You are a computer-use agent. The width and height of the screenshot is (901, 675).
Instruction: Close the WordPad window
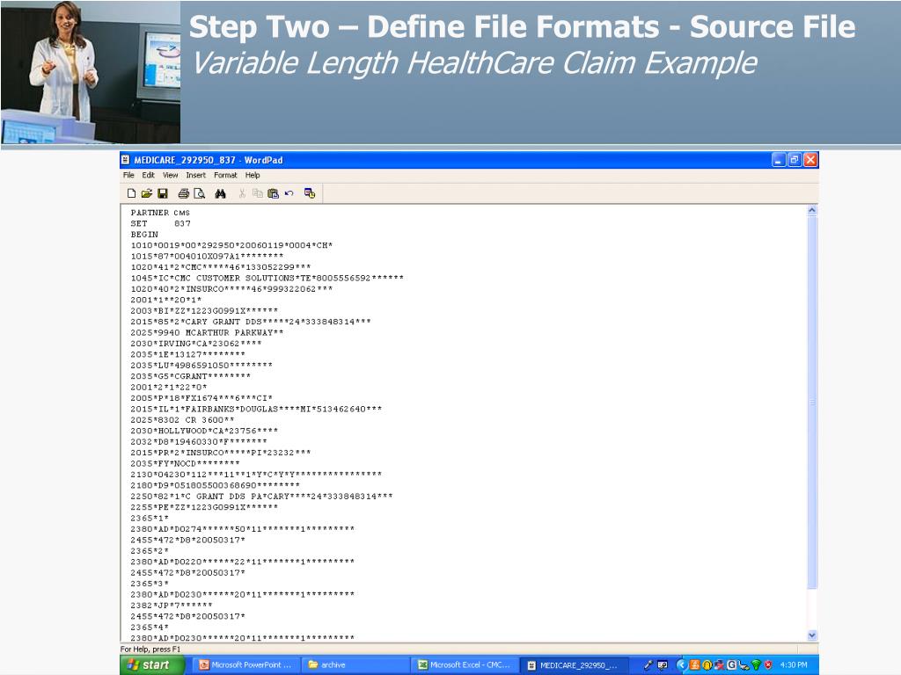(810, 160)
